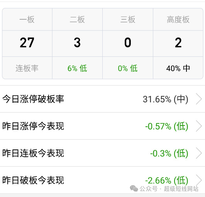Select the 一板 column header
The image size is (205, 197).
(27, 19)
